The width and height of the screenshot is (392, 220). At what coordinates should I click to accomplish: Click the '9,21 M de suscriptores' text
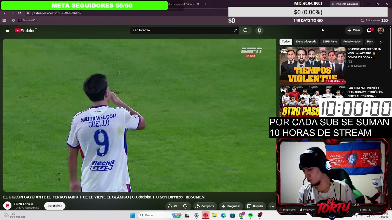pos(26,208)
